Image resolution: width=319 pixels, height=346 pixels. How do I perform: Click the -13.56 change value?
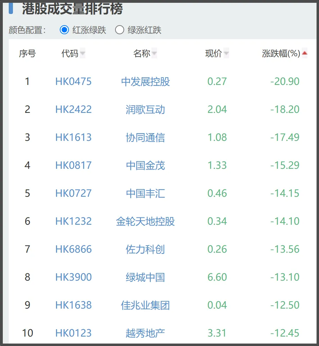pos(285,249)
